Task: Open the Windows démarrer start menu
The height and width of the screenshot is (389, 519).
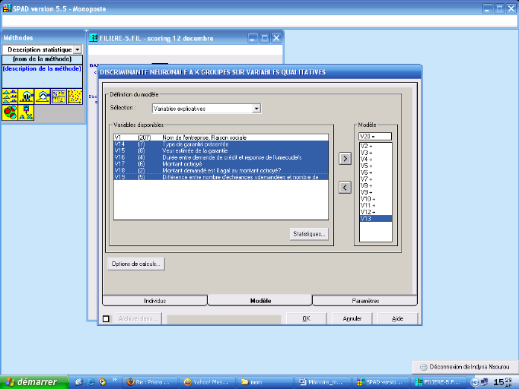Action: coord(29,381)
